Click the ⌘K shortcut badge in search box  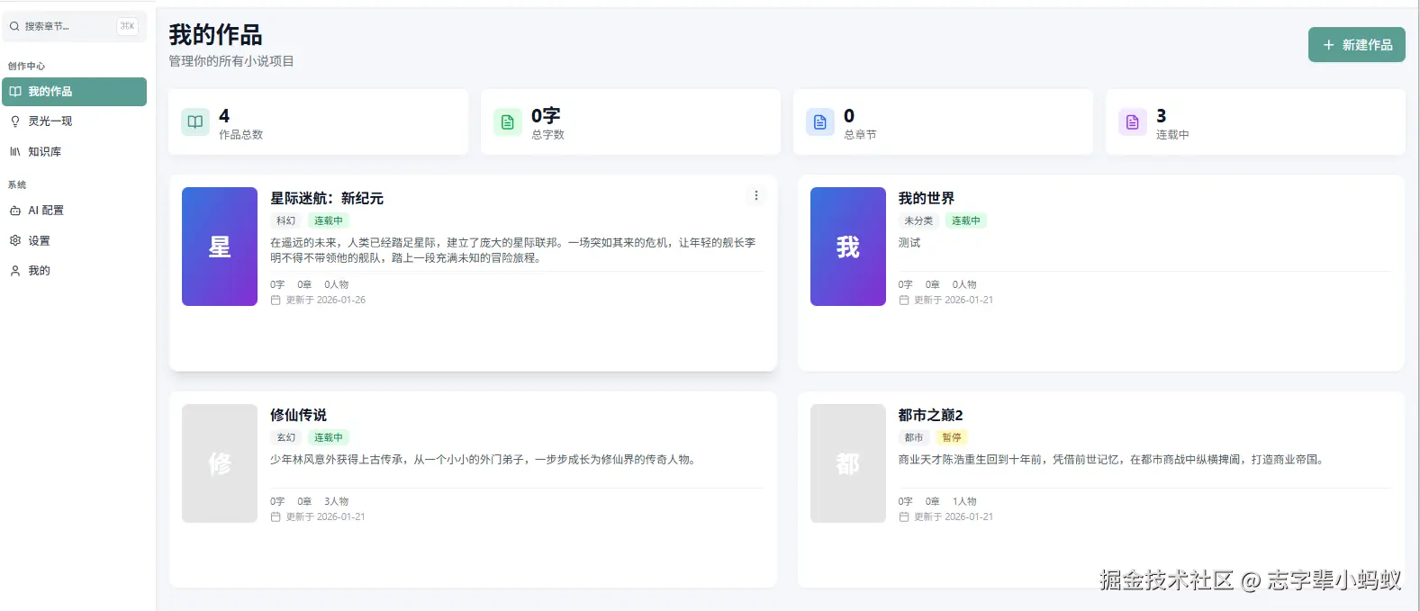128,26
